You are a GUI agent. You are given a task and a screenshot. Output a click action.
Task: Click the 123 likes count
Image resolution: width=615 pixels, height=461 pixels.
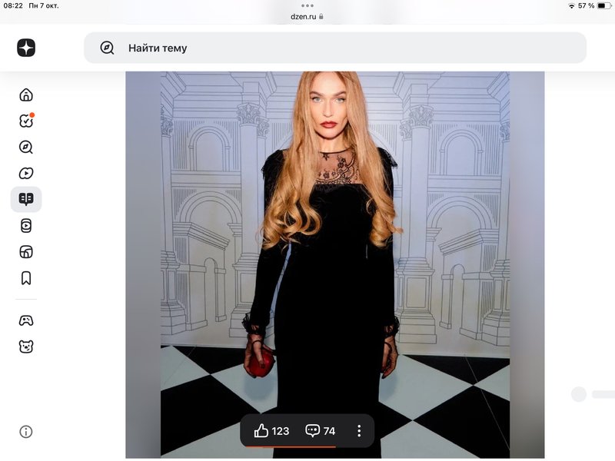(281, 431)
